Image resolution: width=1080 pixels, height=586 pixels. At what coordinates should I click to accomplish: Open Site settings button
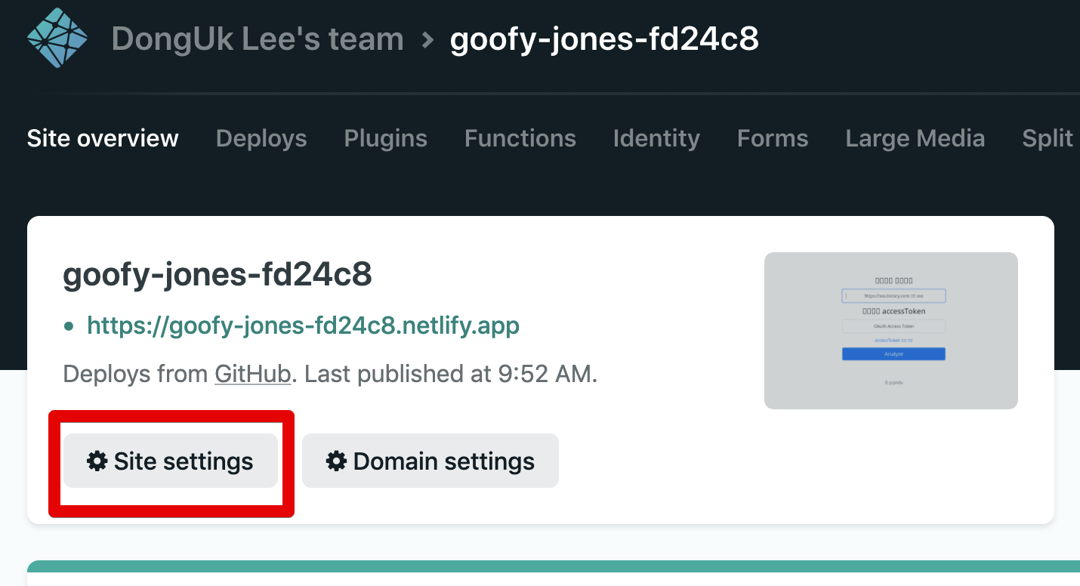click(171, 461)
